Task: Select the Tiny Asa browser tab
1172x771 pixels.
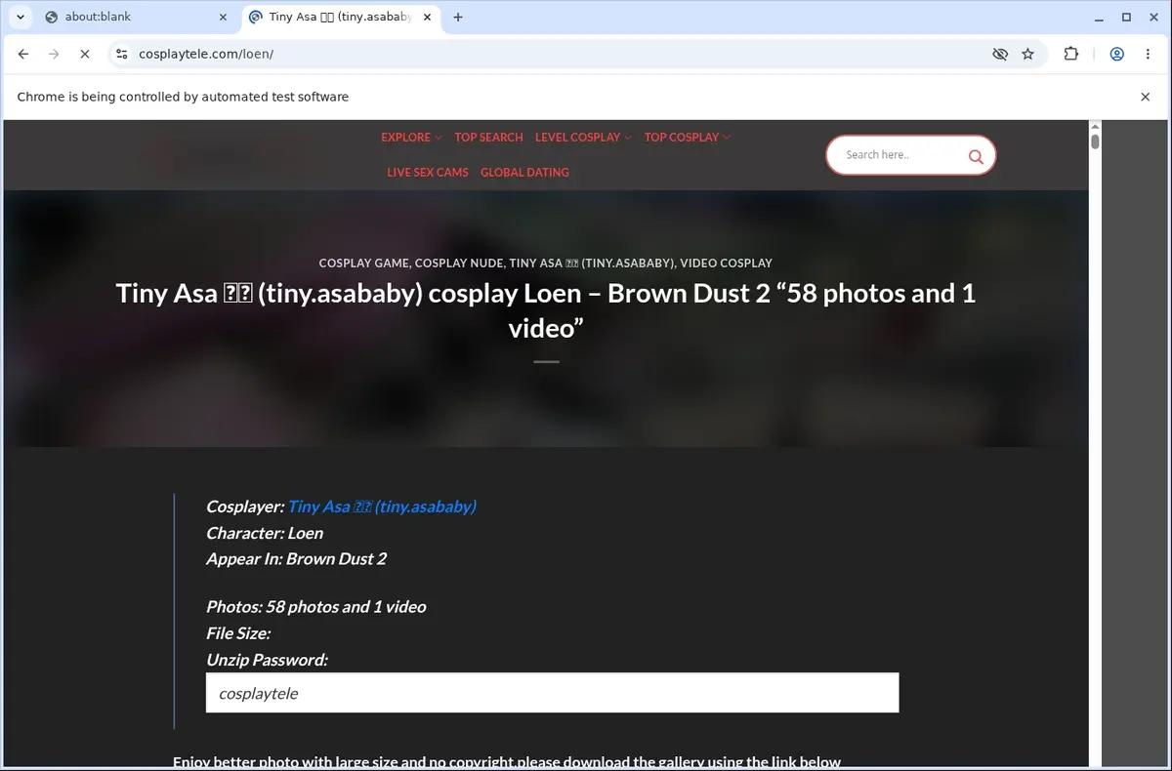Action: tap(340, 17)
